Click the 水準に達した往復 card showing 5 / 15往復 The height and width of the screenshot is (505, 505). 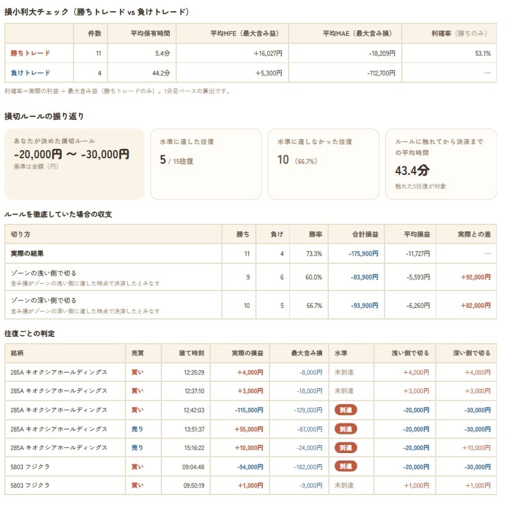pyautogui.click(x=206, y=164)
